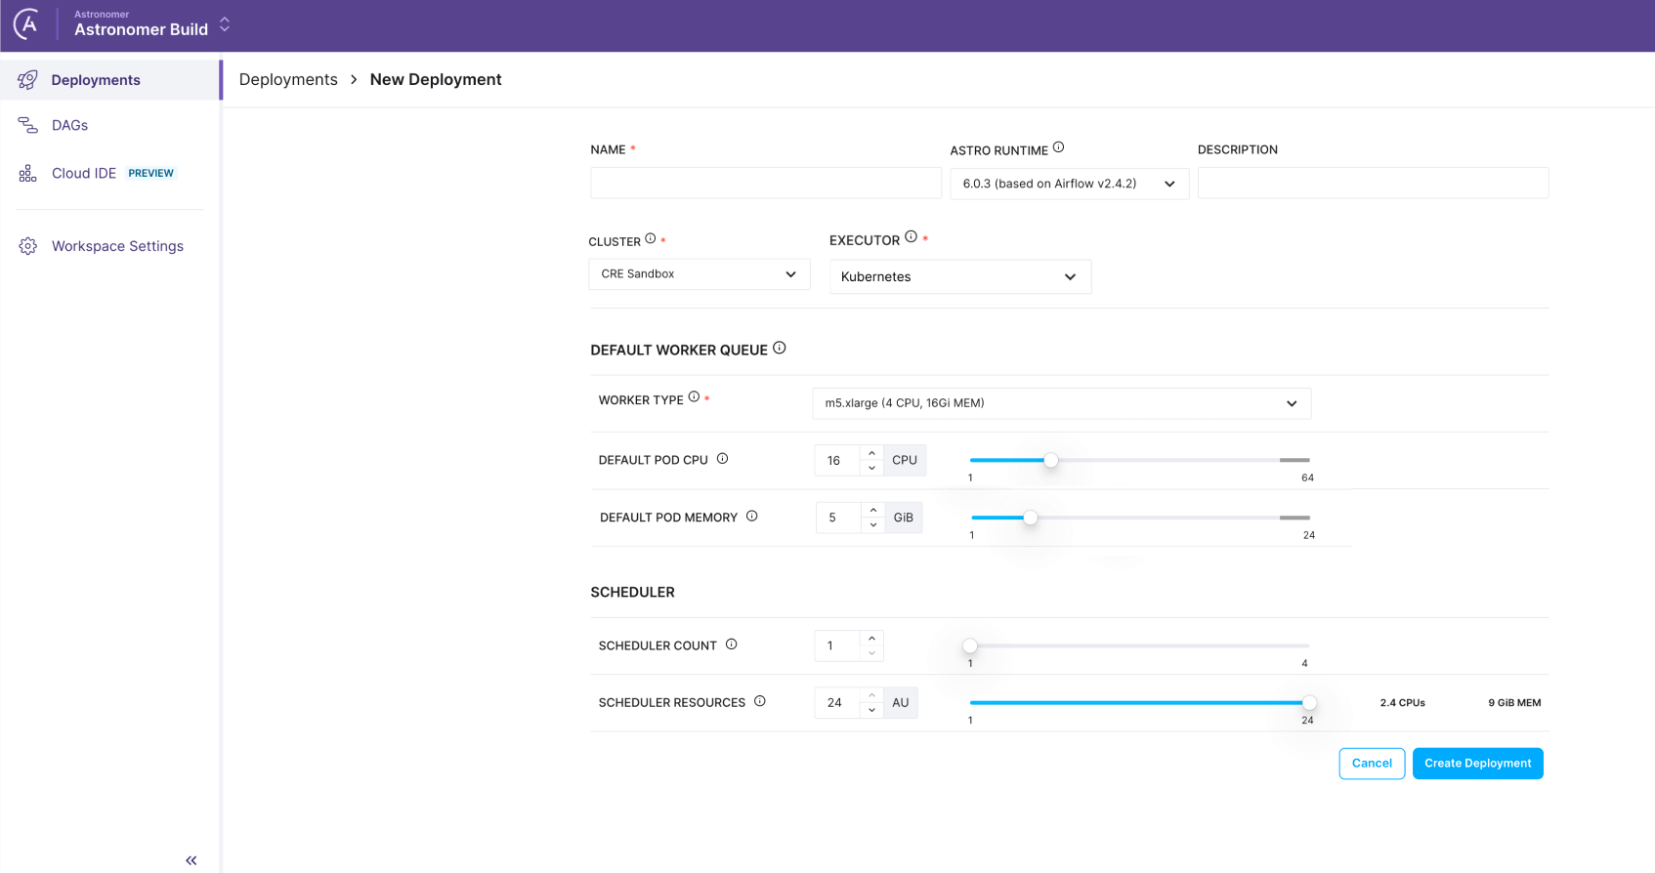Click the DAGs flow icon

coord(27,125)
